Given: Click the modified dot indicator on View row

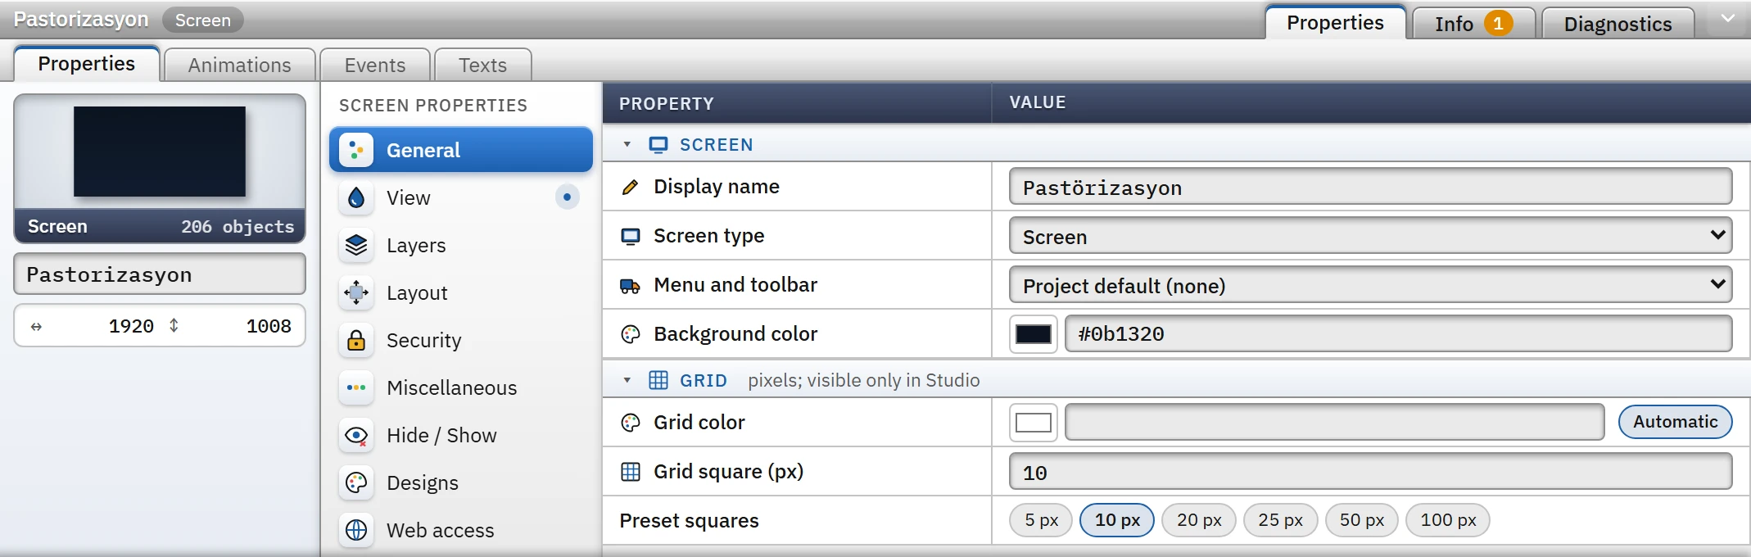Looking at the screenshot, I should (x=567, y=197).
